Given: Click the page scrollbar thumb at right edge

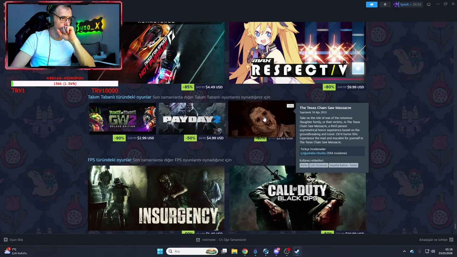Looking at the screenshot, I should [x=455, y=227].
